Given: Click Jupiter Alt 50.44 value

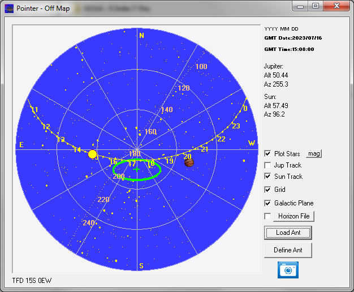Looking at the screenshot, I should click(276, 75).
